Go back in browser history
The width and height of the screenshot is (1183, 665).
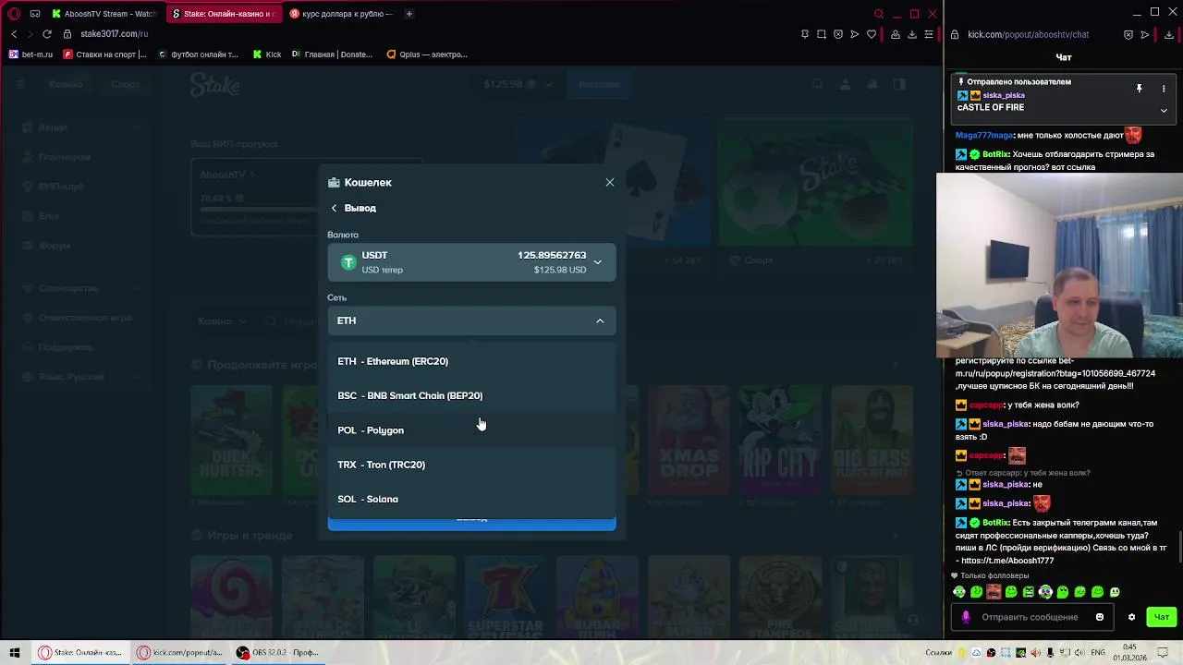pyautogui.click(x=14, y=34)
